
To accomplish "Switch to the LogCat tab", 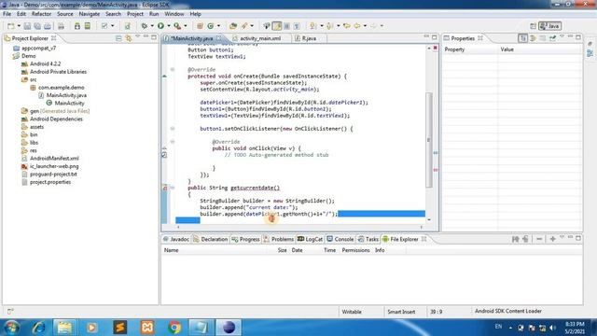I will coord(310,239).
